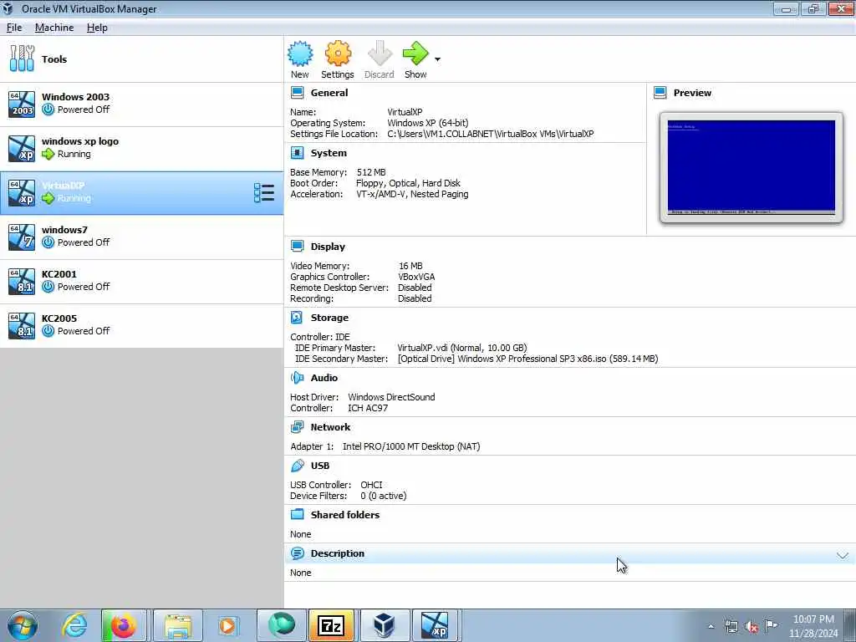
Task: Click the New machine toolbar icon
Action: [300, 53]
